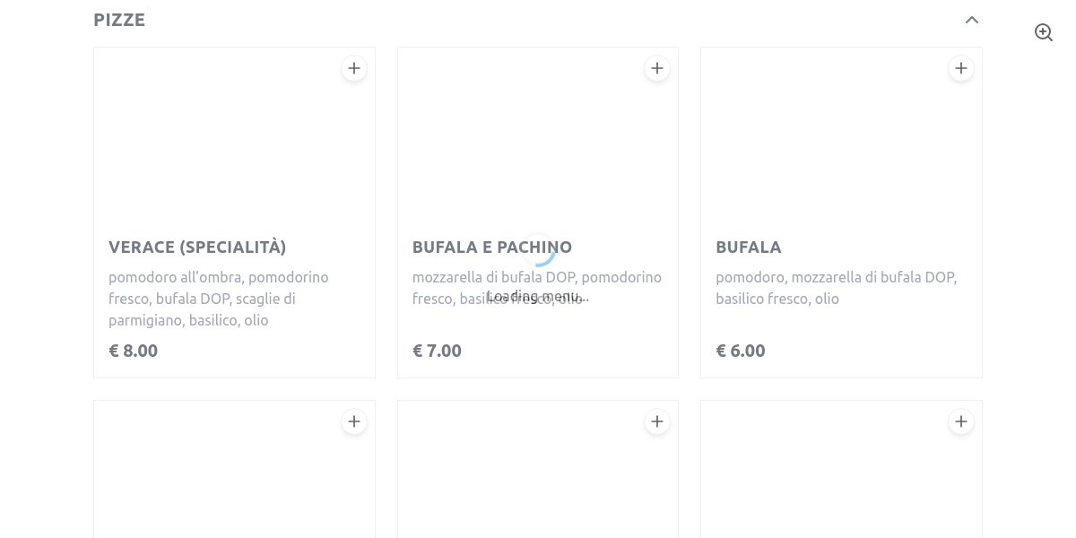This screenshot has width=1076, height=538.
Task: Collapse the Pizze section with chevron
Action: coord(972,20)
